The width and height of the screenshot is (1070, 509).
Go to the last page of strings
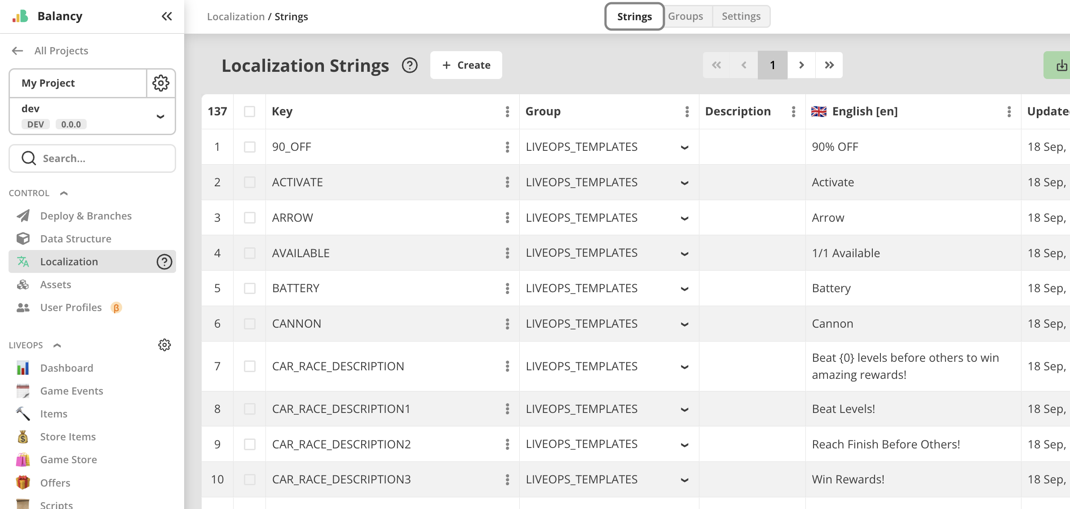click(829, 66)
